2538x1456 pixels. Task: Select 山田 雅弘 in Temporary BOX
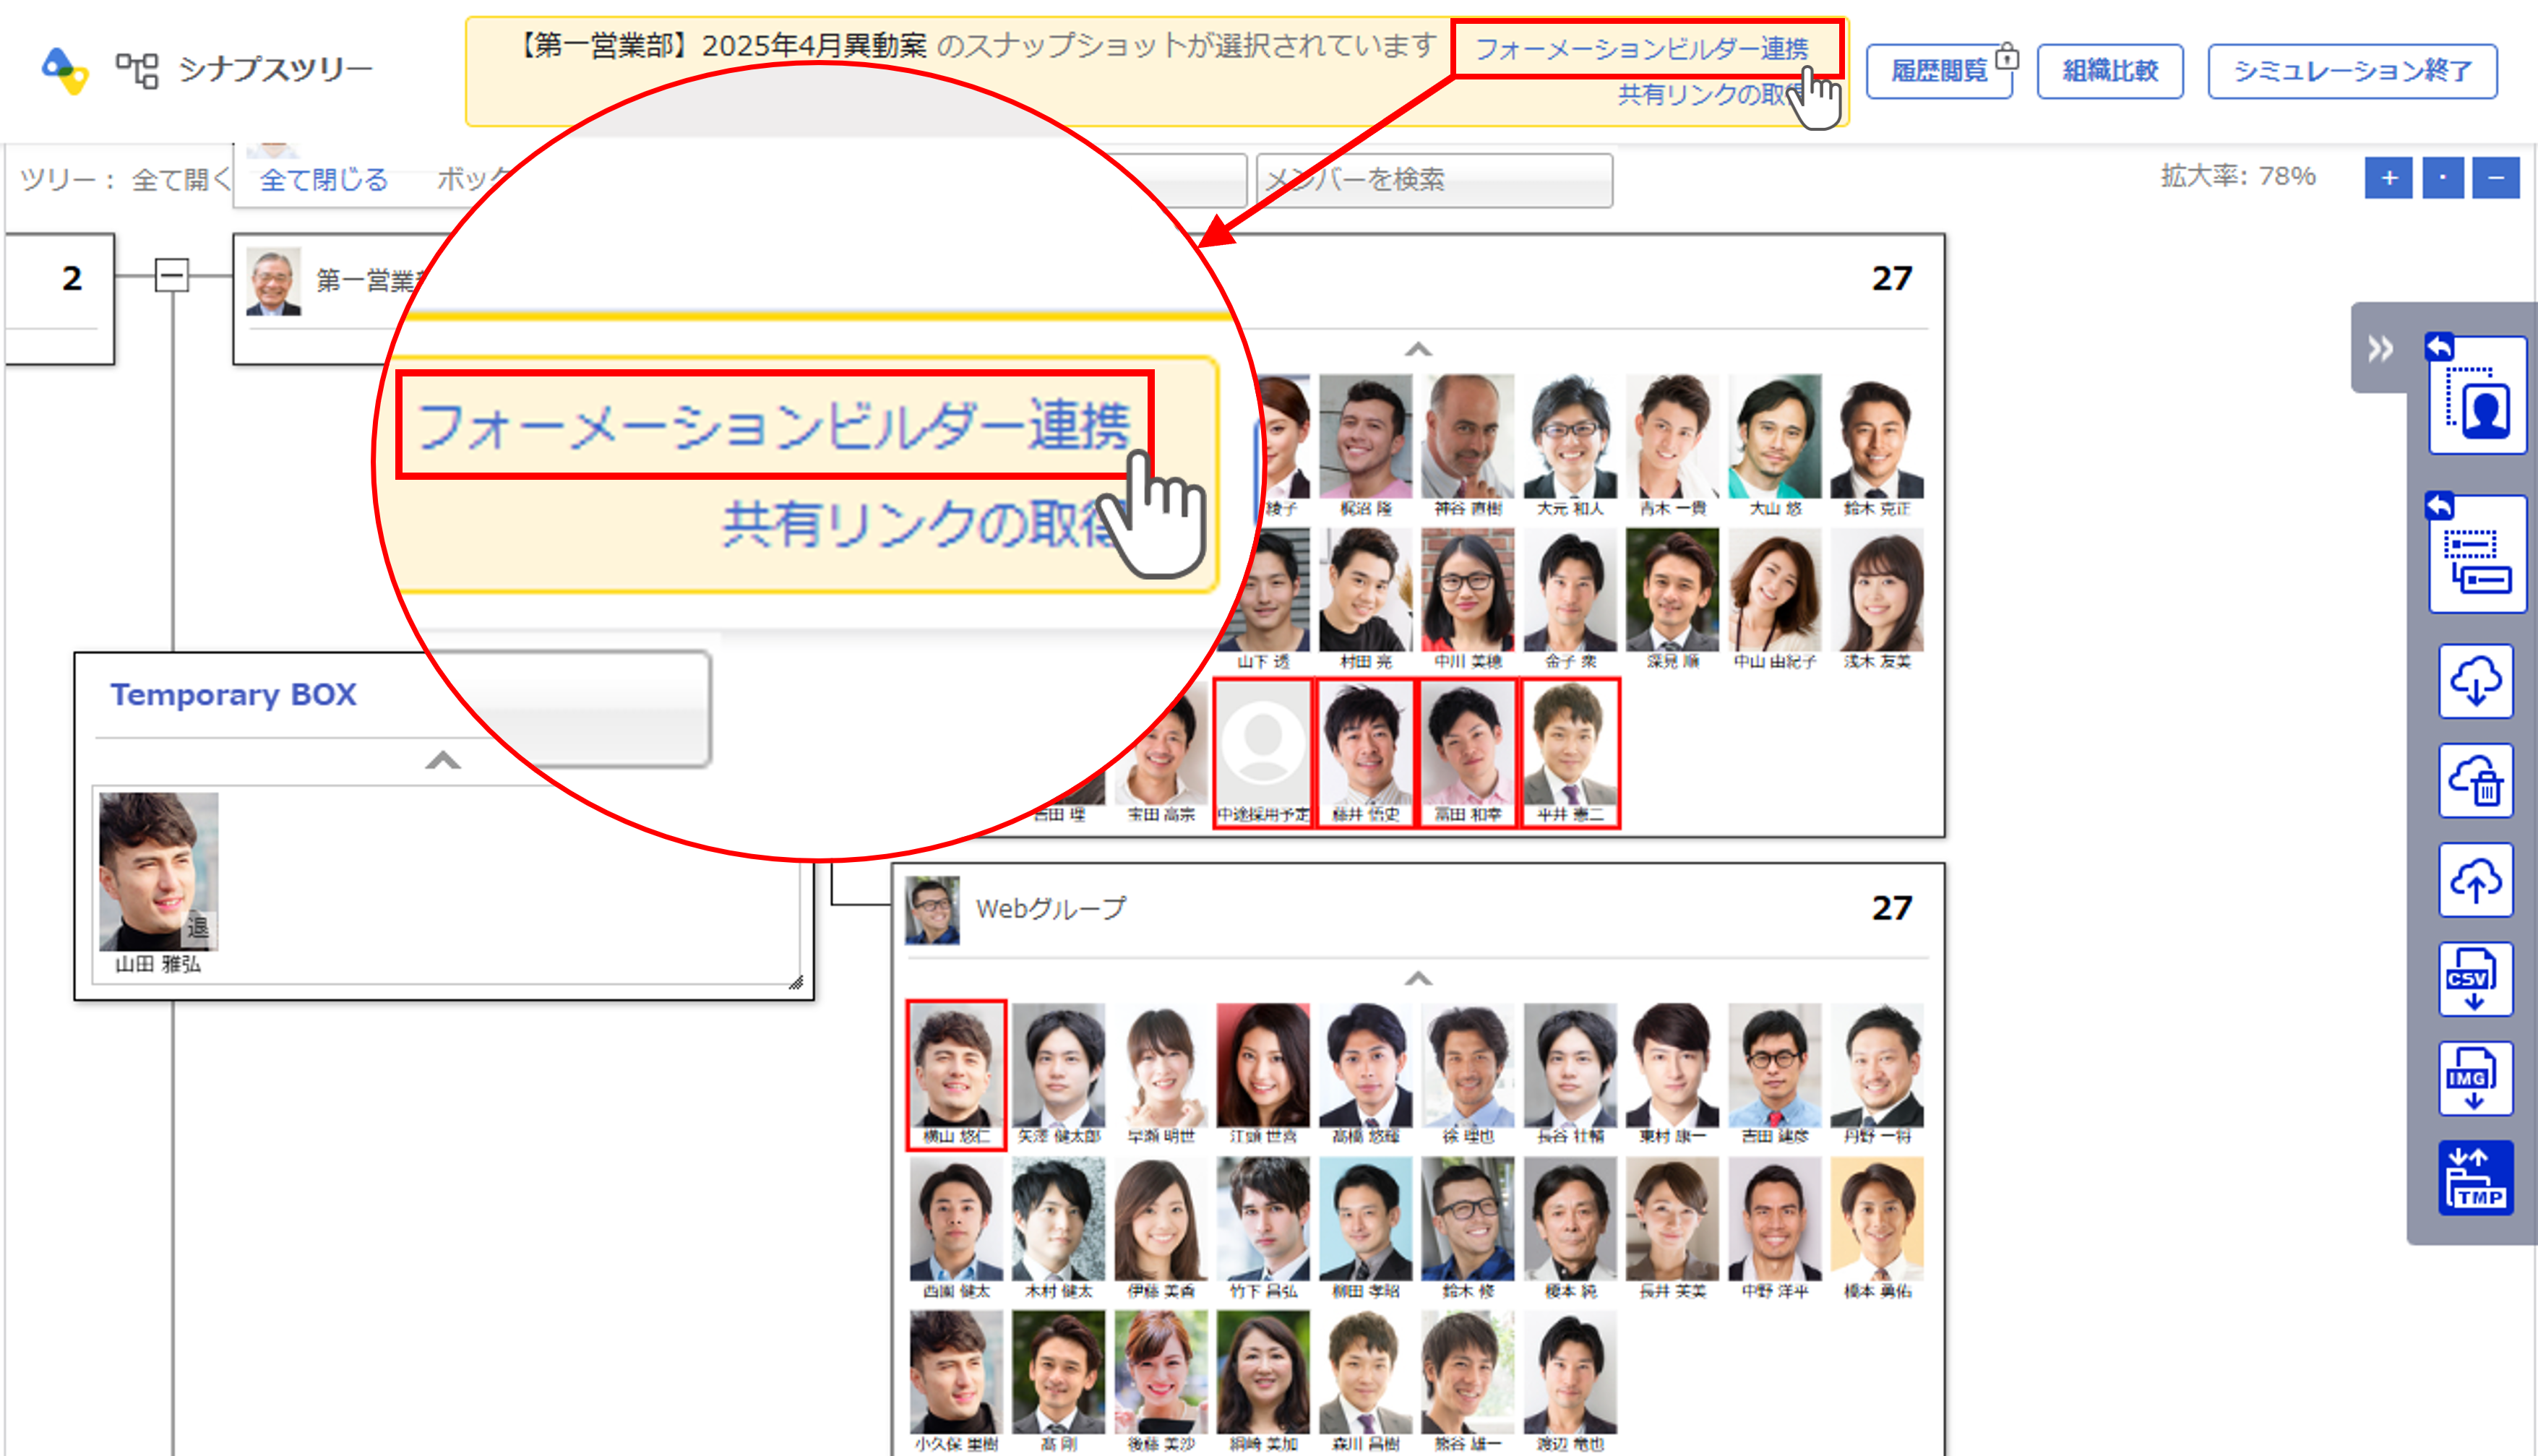click(x=158, y=882)
